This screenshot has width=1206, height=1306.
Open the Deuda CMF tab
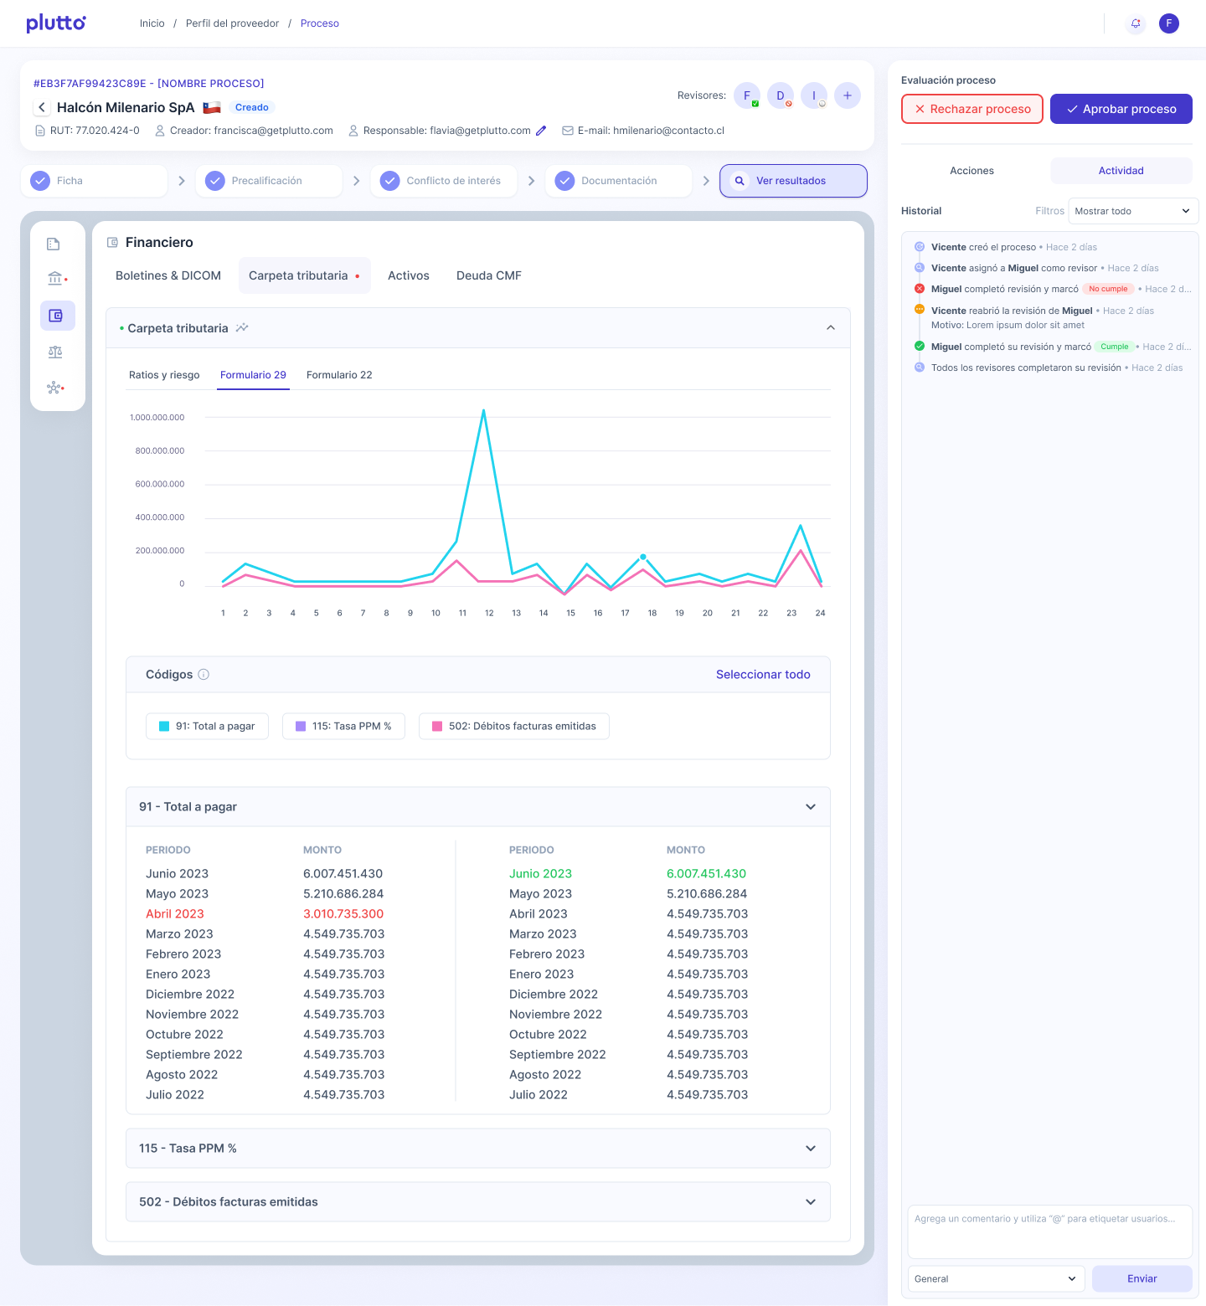pyautogui.click(x=488, y=275)
